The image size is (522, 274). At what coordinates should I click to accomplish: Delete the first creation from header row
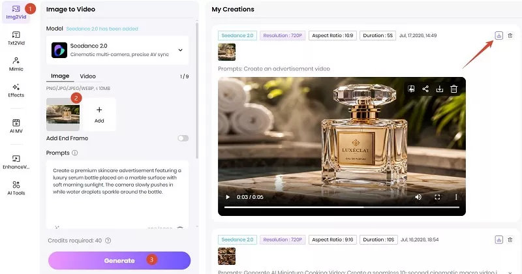coord(510,35)
